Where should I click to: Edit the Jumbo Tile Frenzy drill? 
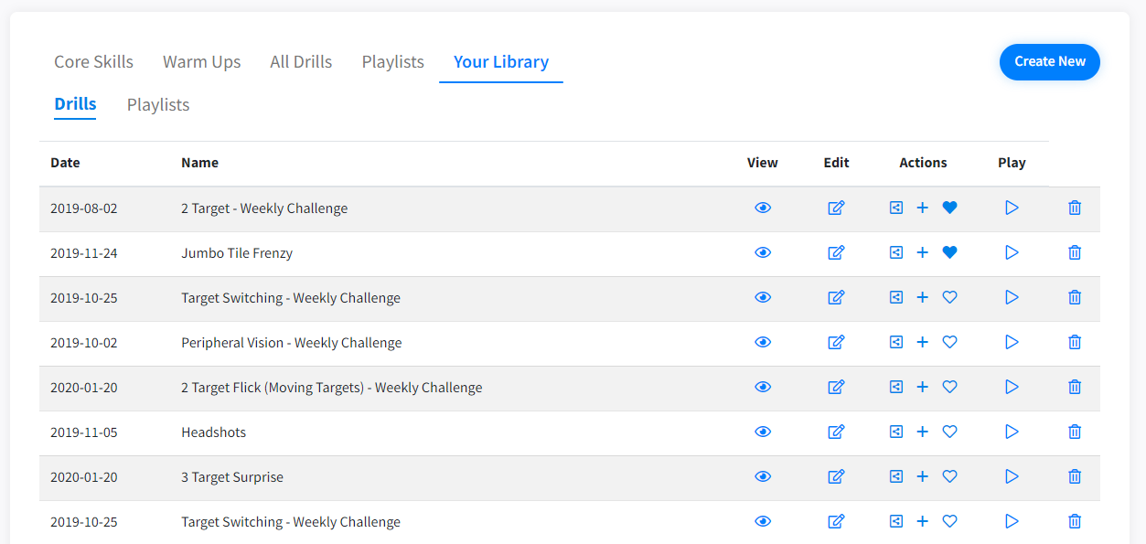click(836, 253)
